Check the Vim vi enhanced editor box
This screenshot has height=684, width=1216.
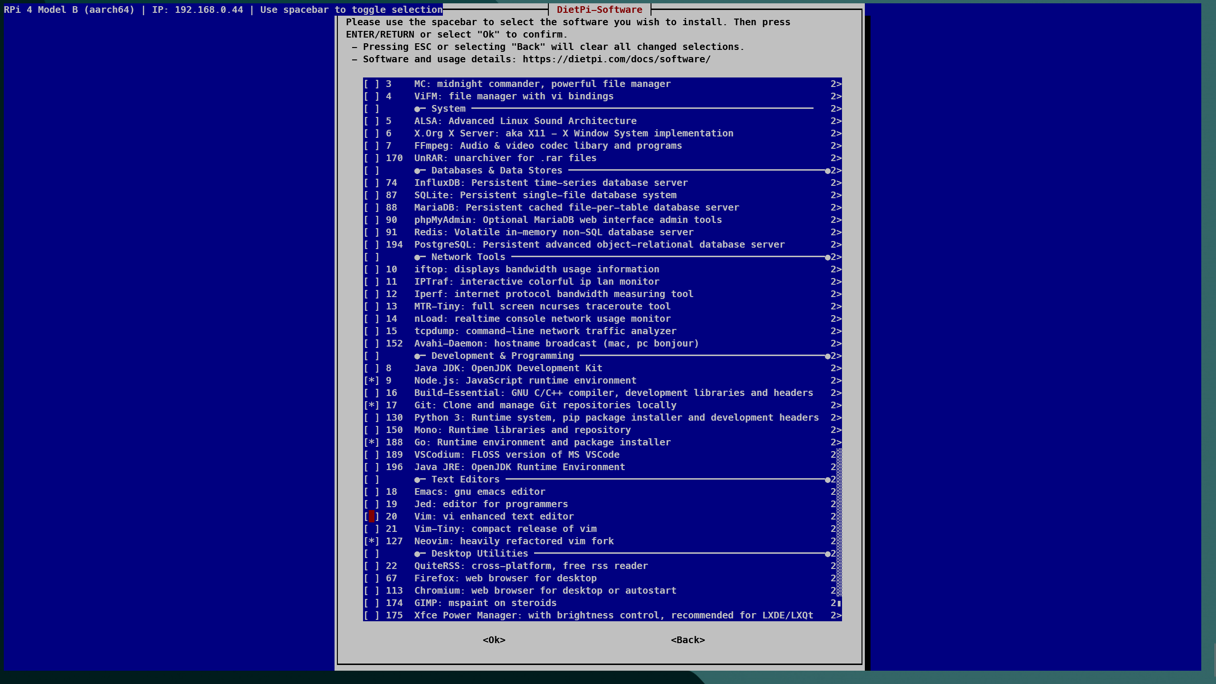click(x=371, y=517)
